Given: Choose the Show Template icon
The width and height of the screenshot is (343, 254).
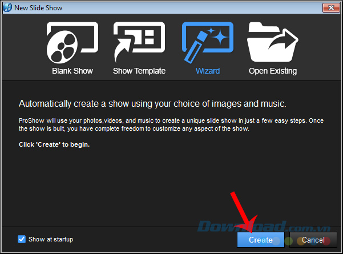Looking at the screenshot, I should (139, 42).
